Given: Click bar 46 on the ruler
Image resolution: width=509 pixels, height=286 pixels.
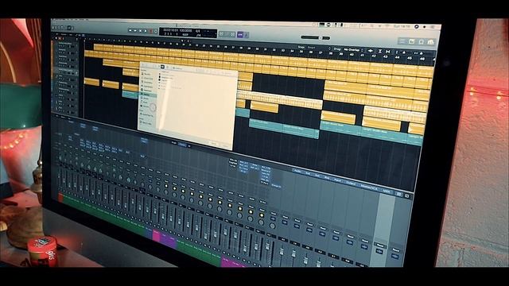Looking at the screenshot, I should coord(422,59).
